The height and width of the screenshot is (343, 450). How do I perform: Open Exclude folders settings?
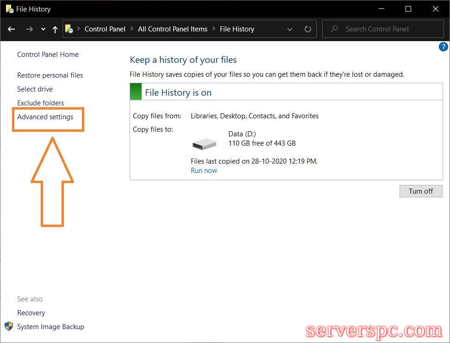(40, 103)
